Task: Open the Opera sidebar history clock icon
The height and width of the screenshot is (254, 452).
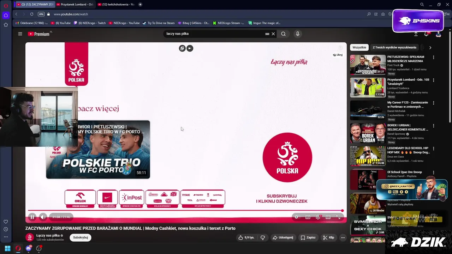Action: (6, 229)
